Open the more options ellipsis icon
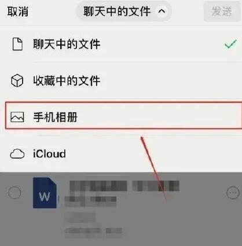The width and height of the screenshot is (242, 246). [232, 192]
